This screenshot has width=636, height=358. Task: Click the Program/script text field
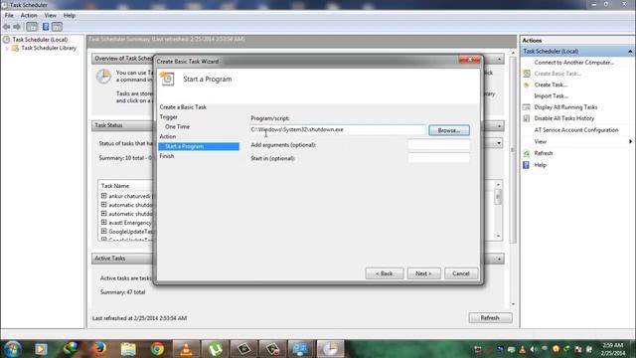coord(338,130)
